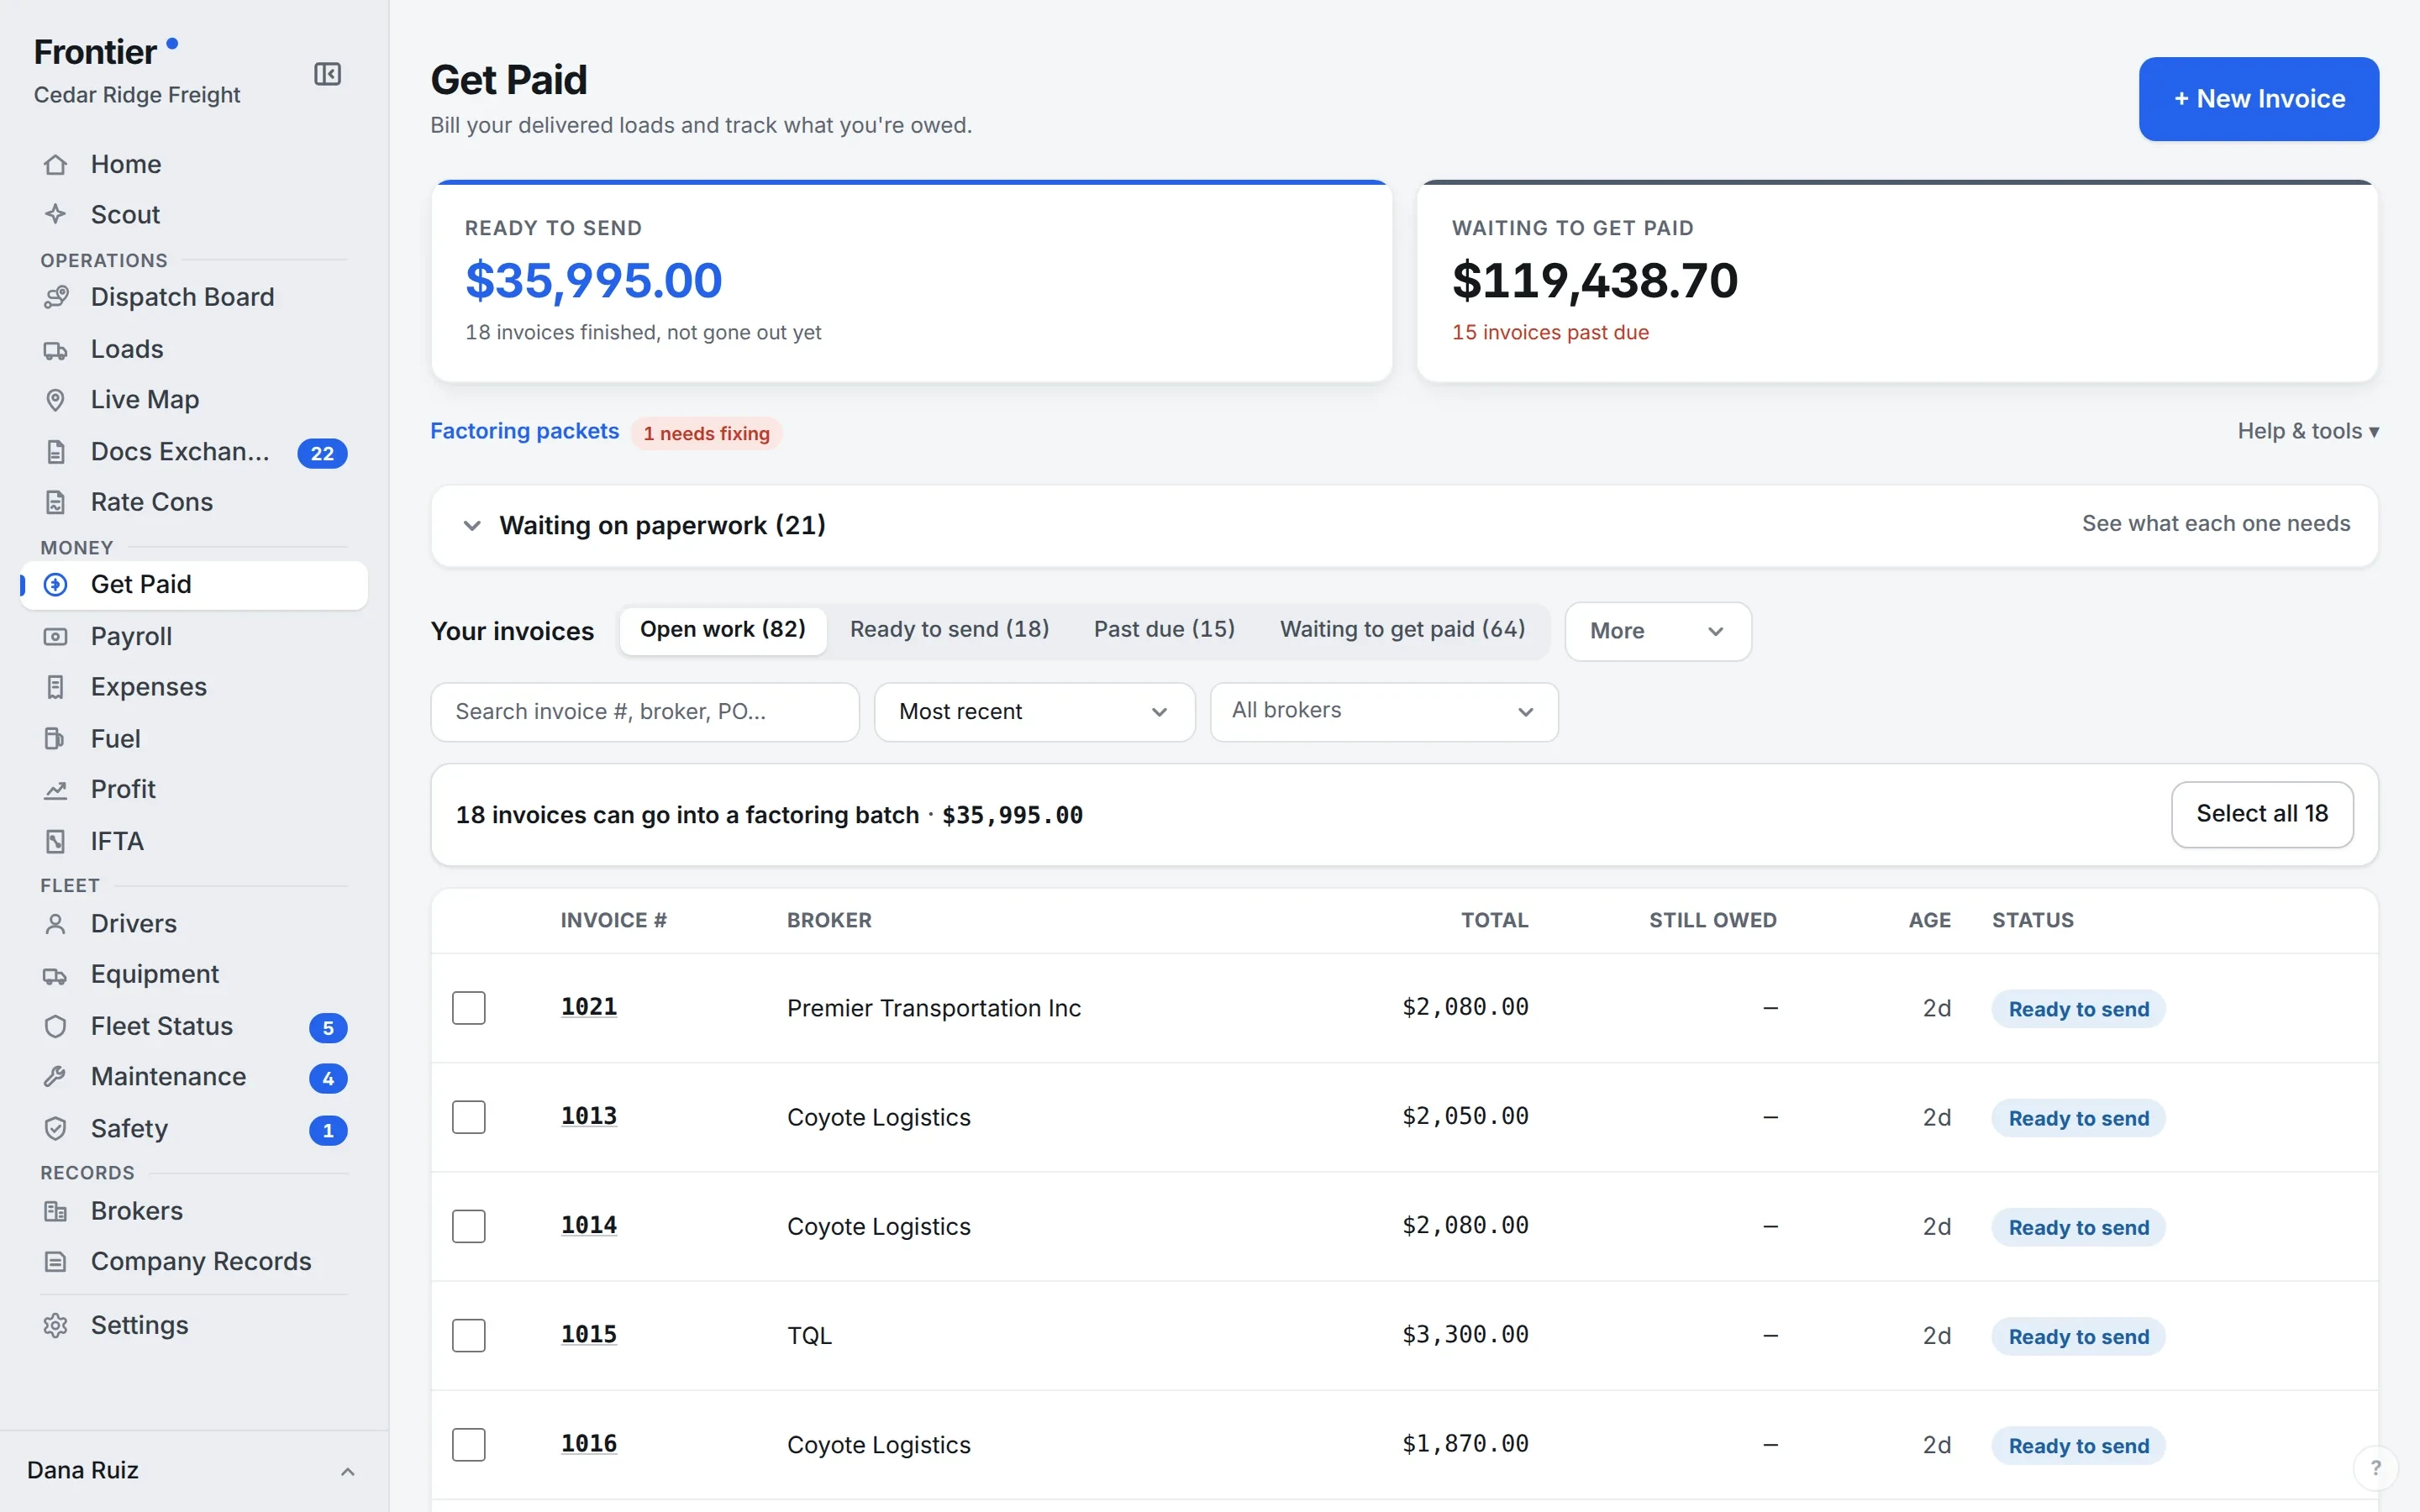Click Premier Transportation Inc broker cell
The height and width of the screenshot is (1512, 2420).
point(934,1008)
